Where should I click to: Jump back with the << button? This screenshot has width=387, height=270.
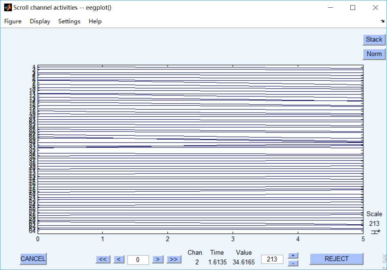coord(103,259)
